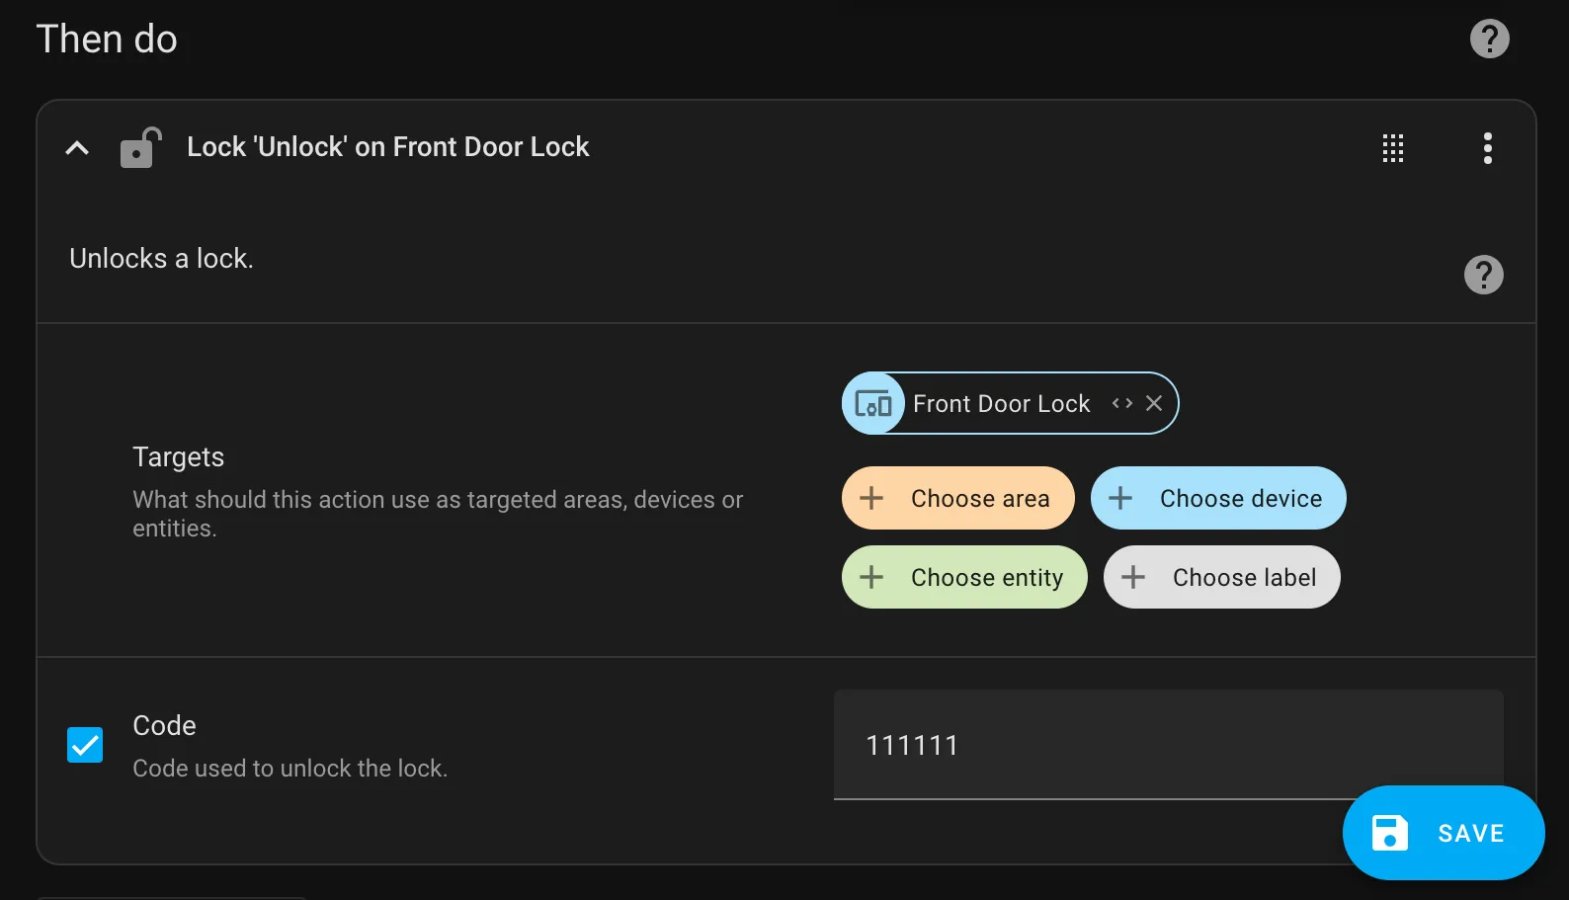
Task: Select the Front Door Lock target chip
Action: (1001, 403)
